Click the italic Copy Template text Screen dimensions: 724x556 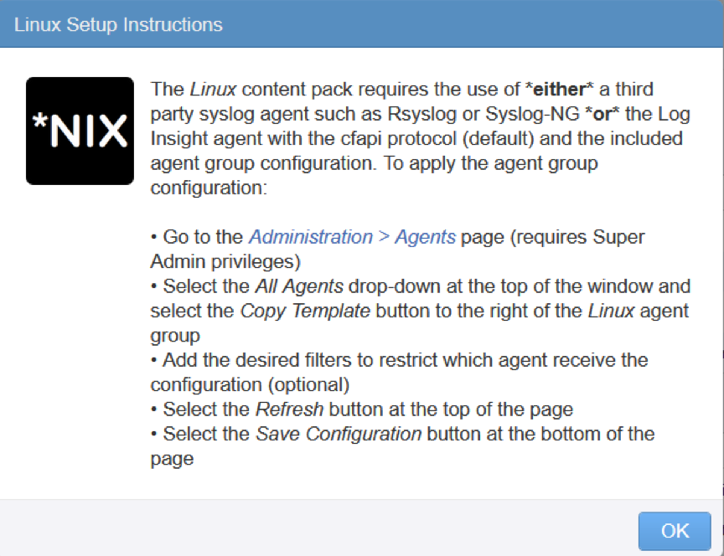tap(305, 311)
